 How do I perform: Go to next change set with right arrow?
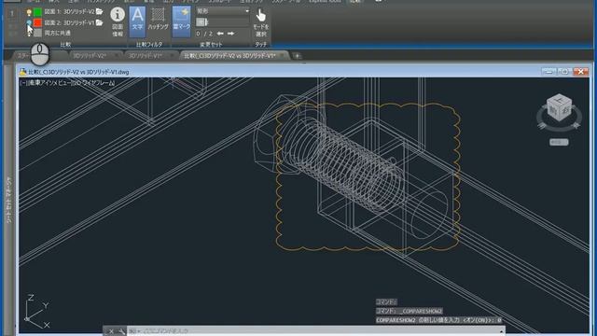230,34
